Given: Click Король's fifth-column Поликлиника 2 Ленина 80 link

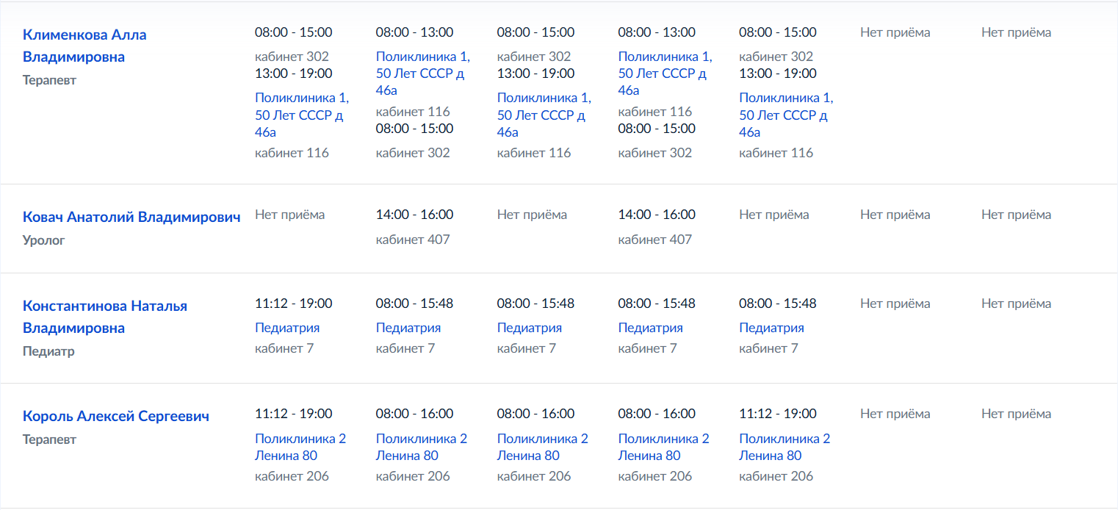Looking at the screenshot, I should (x=785, y=447).
